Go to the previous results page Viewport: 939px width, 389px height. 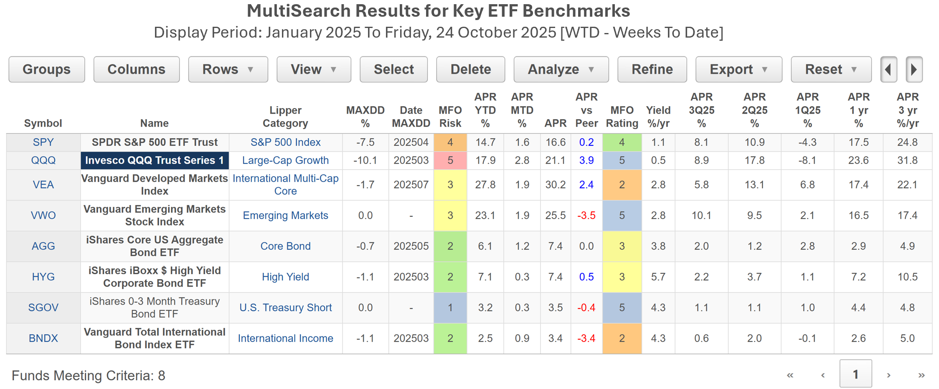click(x=822, y=375)
